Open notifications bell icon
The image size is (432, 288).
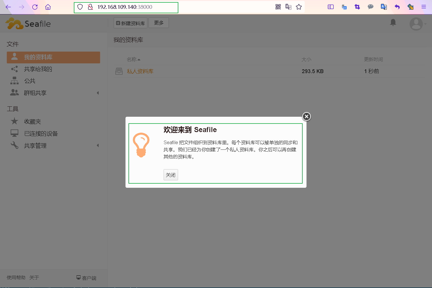(x=393, y=22)
